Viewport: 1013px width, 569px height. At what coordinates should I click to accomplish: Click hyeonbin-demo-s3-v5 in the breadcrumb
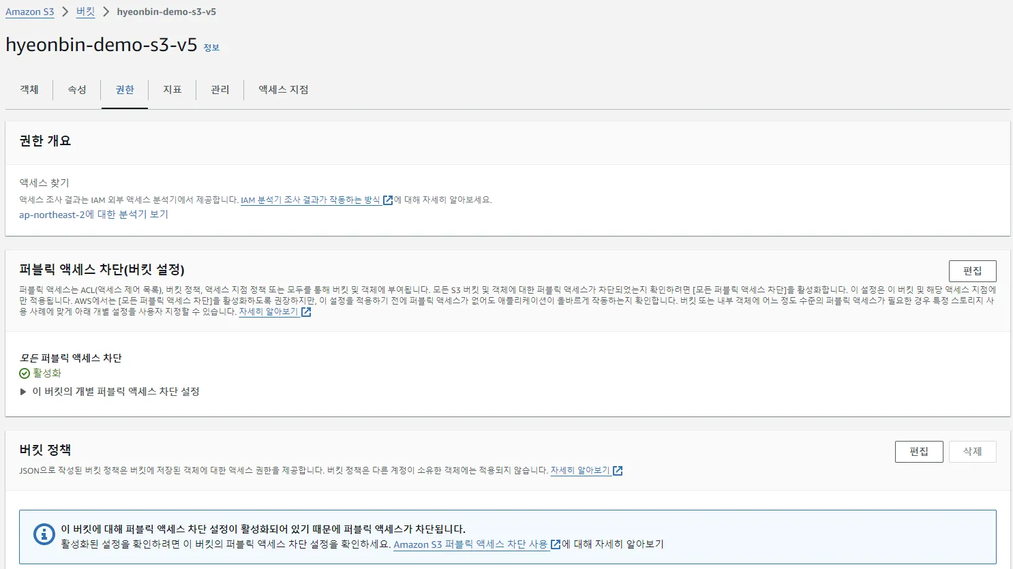pos(166,12)
